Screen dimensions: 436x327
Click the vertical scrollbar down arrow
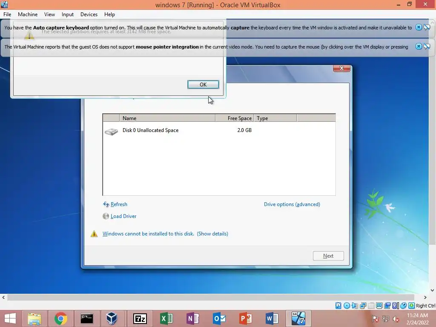pos(433,290)
